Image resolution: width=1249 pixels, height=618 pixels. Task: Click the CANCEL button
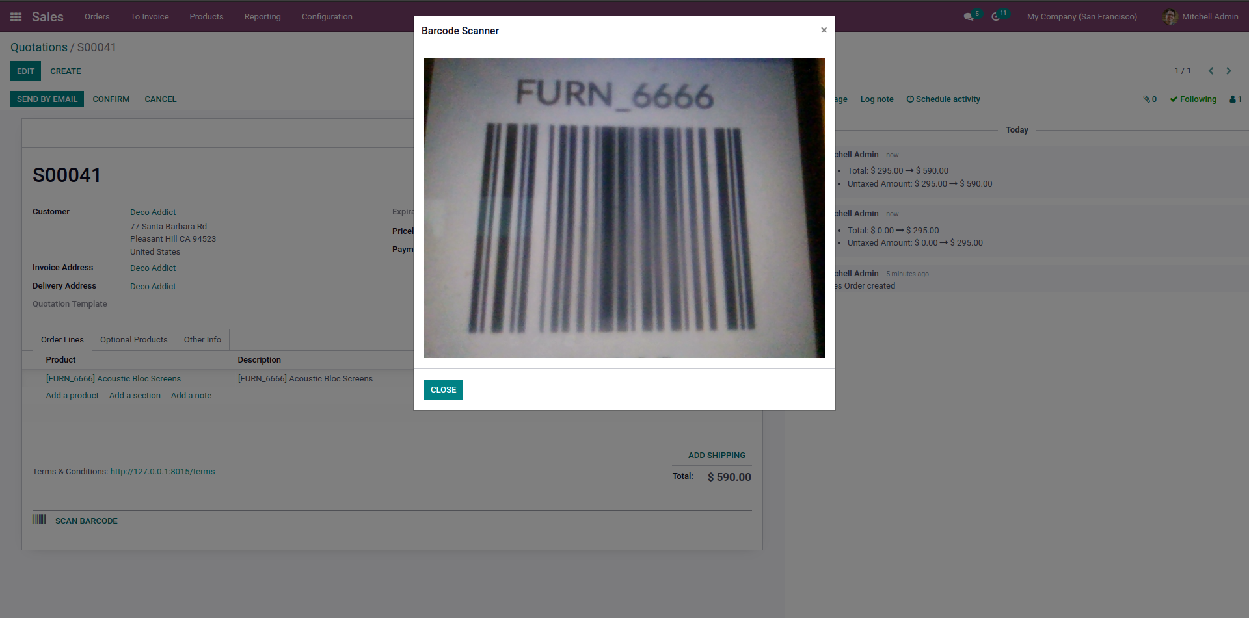click(161, 99)
